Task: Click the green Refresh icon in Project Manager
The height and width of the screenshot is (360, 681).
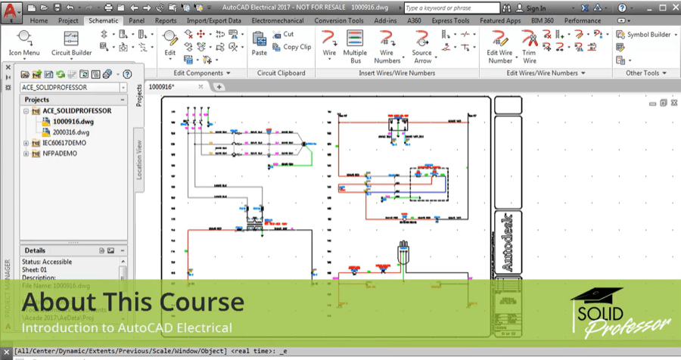Action: pyautogui.click(x=61, y=74)
